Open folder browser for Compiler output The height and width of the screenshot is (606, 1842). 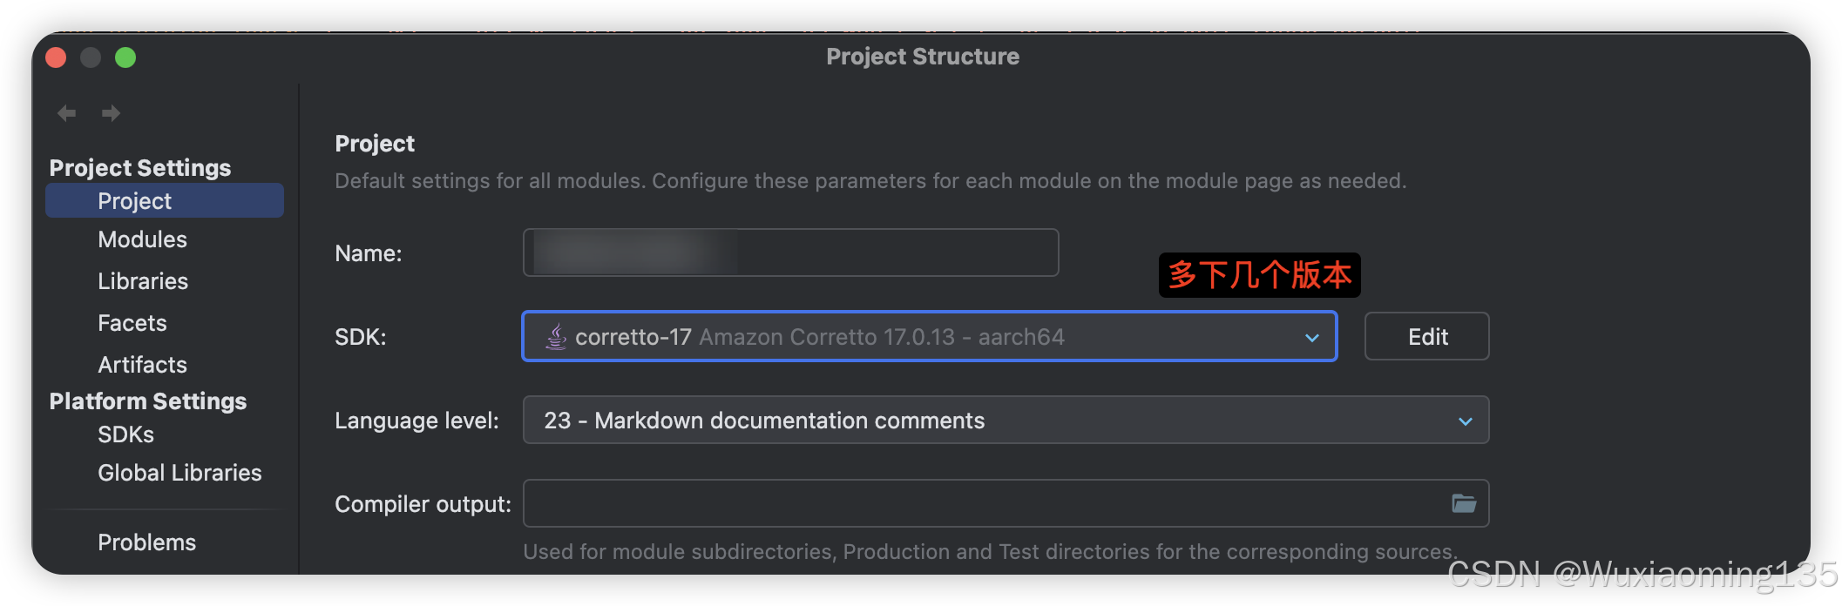point(1464,503)
